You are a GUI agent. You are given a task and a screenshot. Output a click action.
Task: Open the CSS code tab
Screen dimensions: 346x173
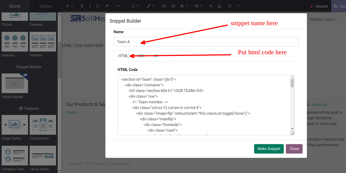pyautogui.click(x=141, y=56)
